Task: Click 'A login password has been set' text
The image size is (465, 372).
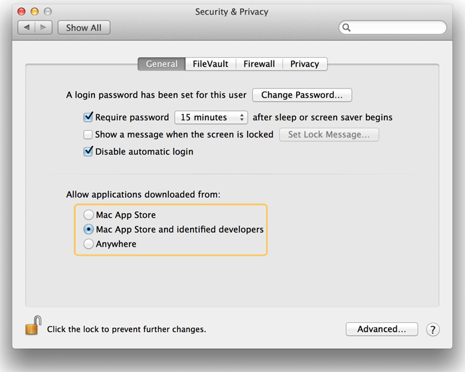Action: [x=156, y=95]
